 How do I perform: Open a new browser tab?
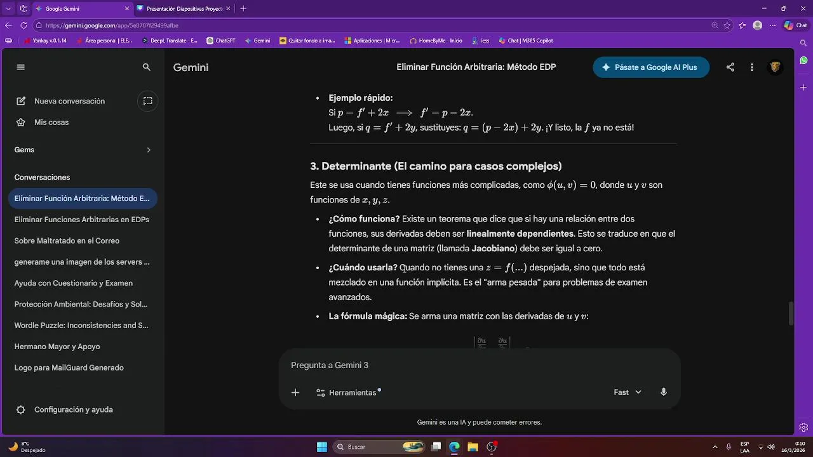click(x=243, y=9)
